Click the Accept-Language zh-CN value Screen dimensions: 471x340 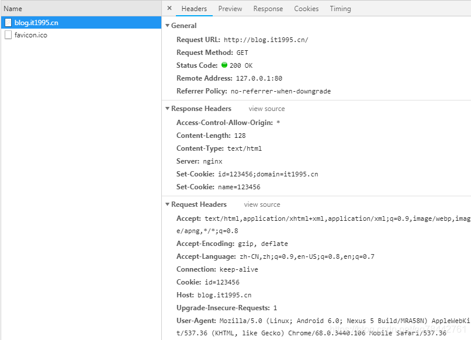pyautogui.click(x=307, y=256)
